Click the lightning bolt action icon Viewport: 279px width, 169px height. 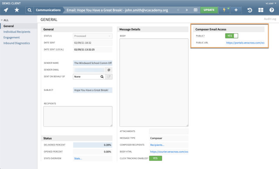pos(224,10)
